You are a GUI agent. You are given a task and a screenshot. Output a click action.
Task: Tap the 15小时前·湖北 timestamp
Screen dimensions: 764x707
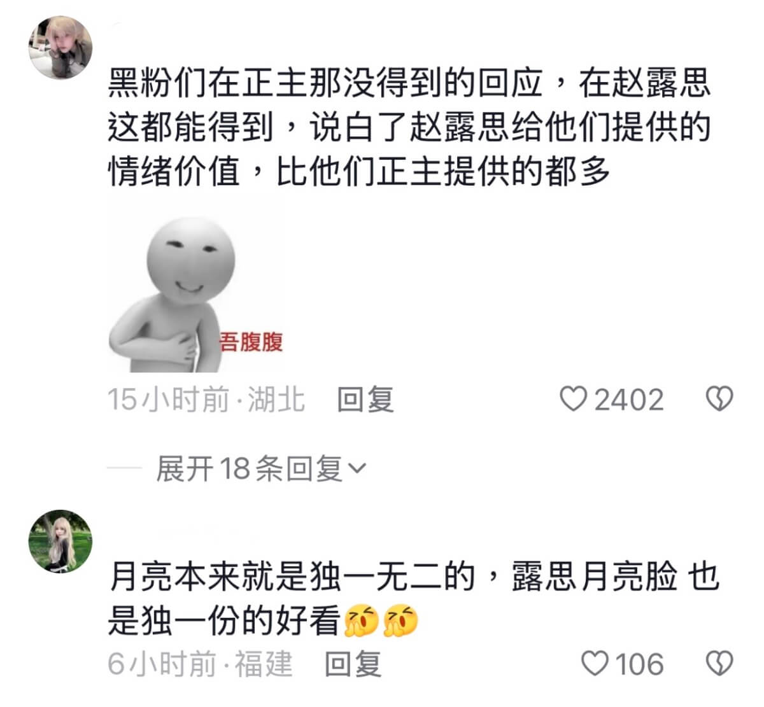pyautogui.click(x=206, y=400)
